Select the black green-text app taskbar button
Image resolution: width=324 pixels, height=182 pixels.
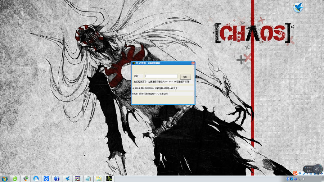[109, 178]
